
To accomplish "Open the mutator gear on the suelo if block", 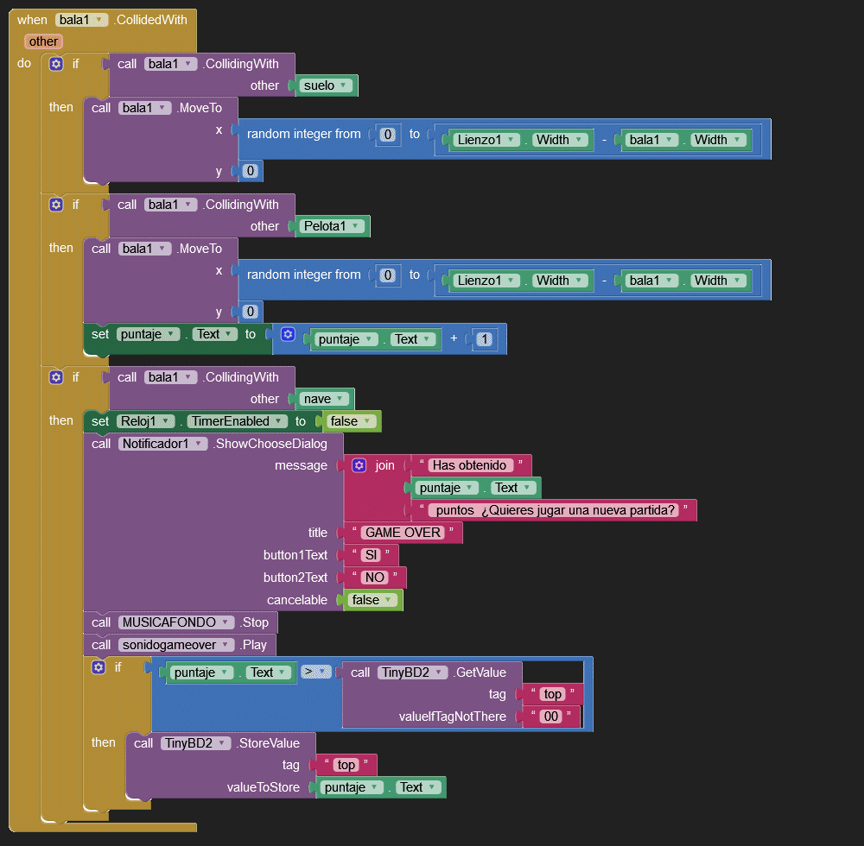I will click(56, 64).
